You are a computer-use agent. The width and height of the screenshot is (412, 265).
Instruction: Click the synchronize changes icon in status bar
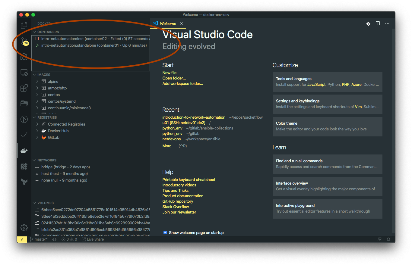[54, 239]
